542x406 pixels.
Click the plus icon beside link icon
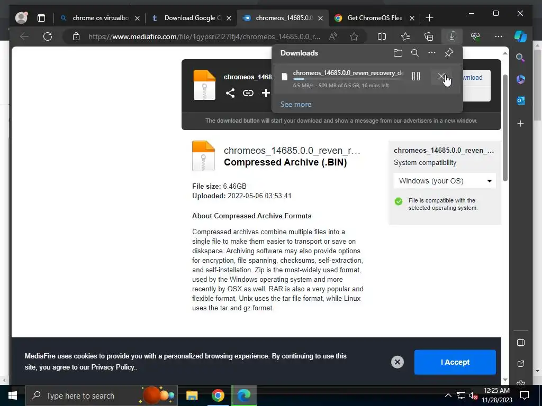pos(266,93)
